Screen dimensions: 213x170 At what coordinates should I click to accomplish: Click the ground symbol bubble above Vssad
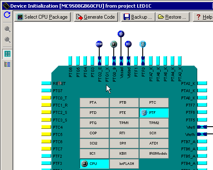coord(121,34)
